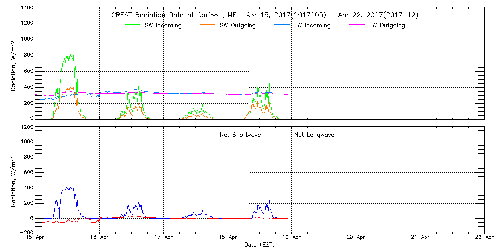
Task: Click the LW Outgoing legend entry
Action: (x=387, y=25)
